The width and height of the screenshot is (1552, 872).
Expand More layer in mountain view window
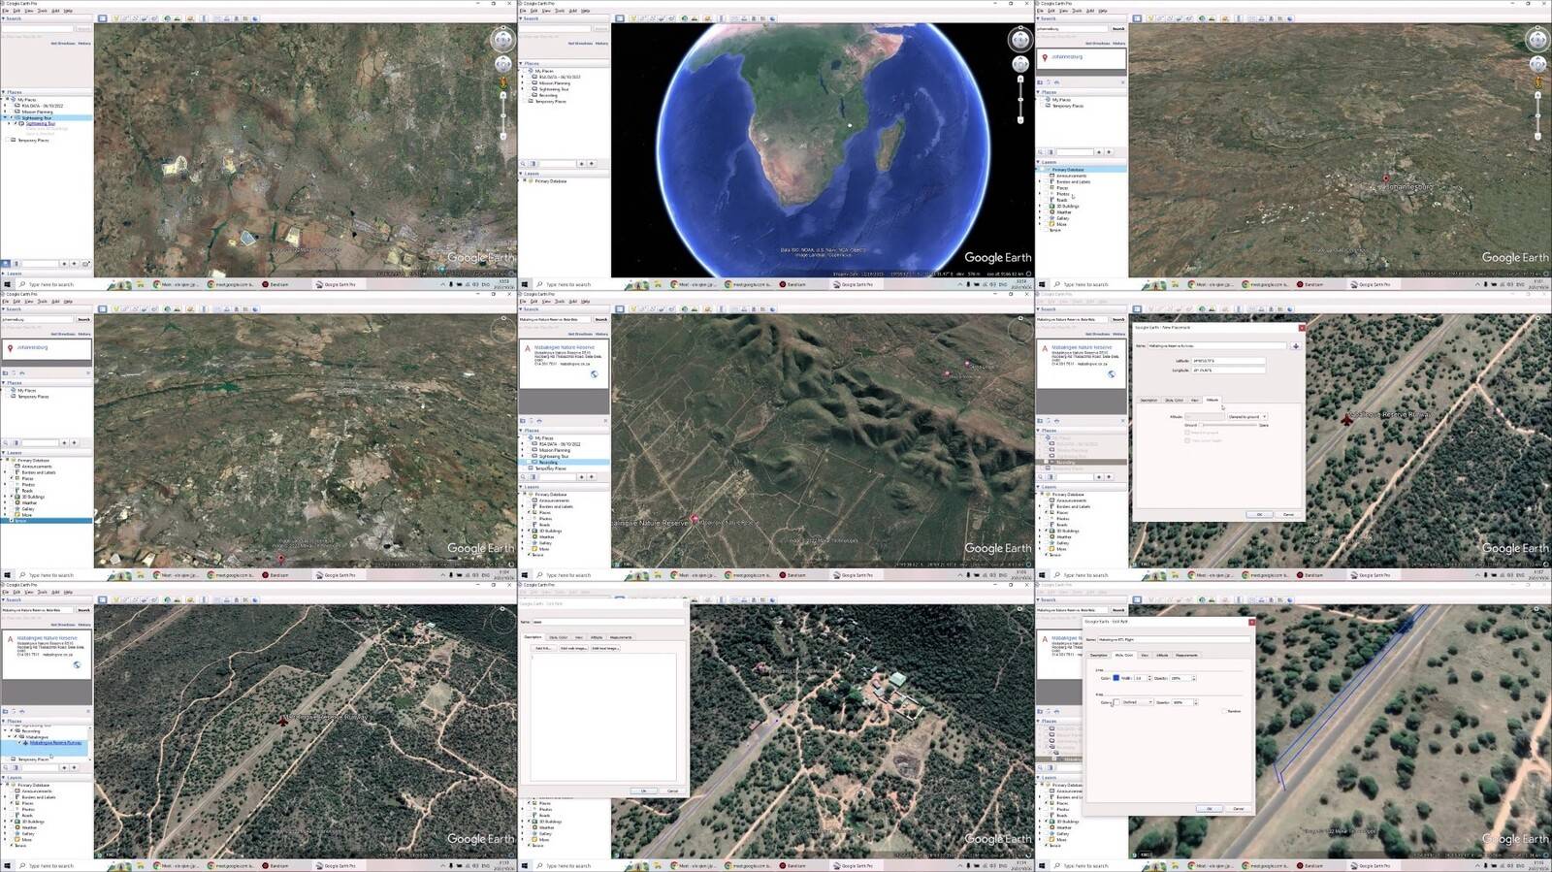522,549
